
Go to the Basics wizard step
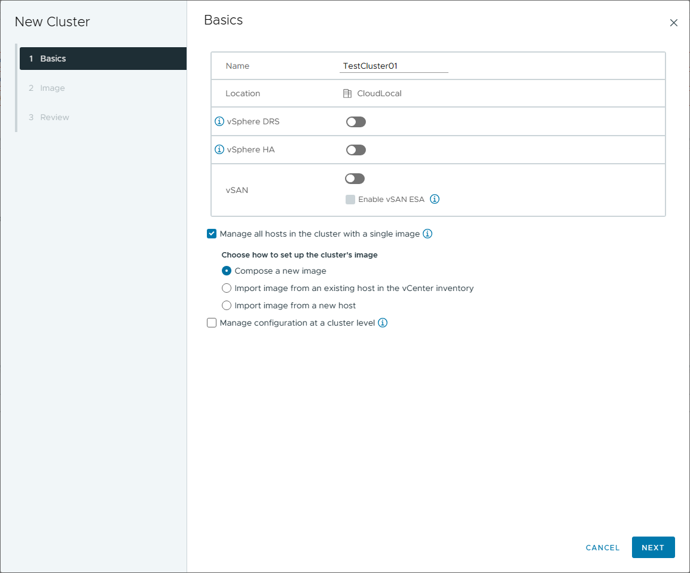103,59
